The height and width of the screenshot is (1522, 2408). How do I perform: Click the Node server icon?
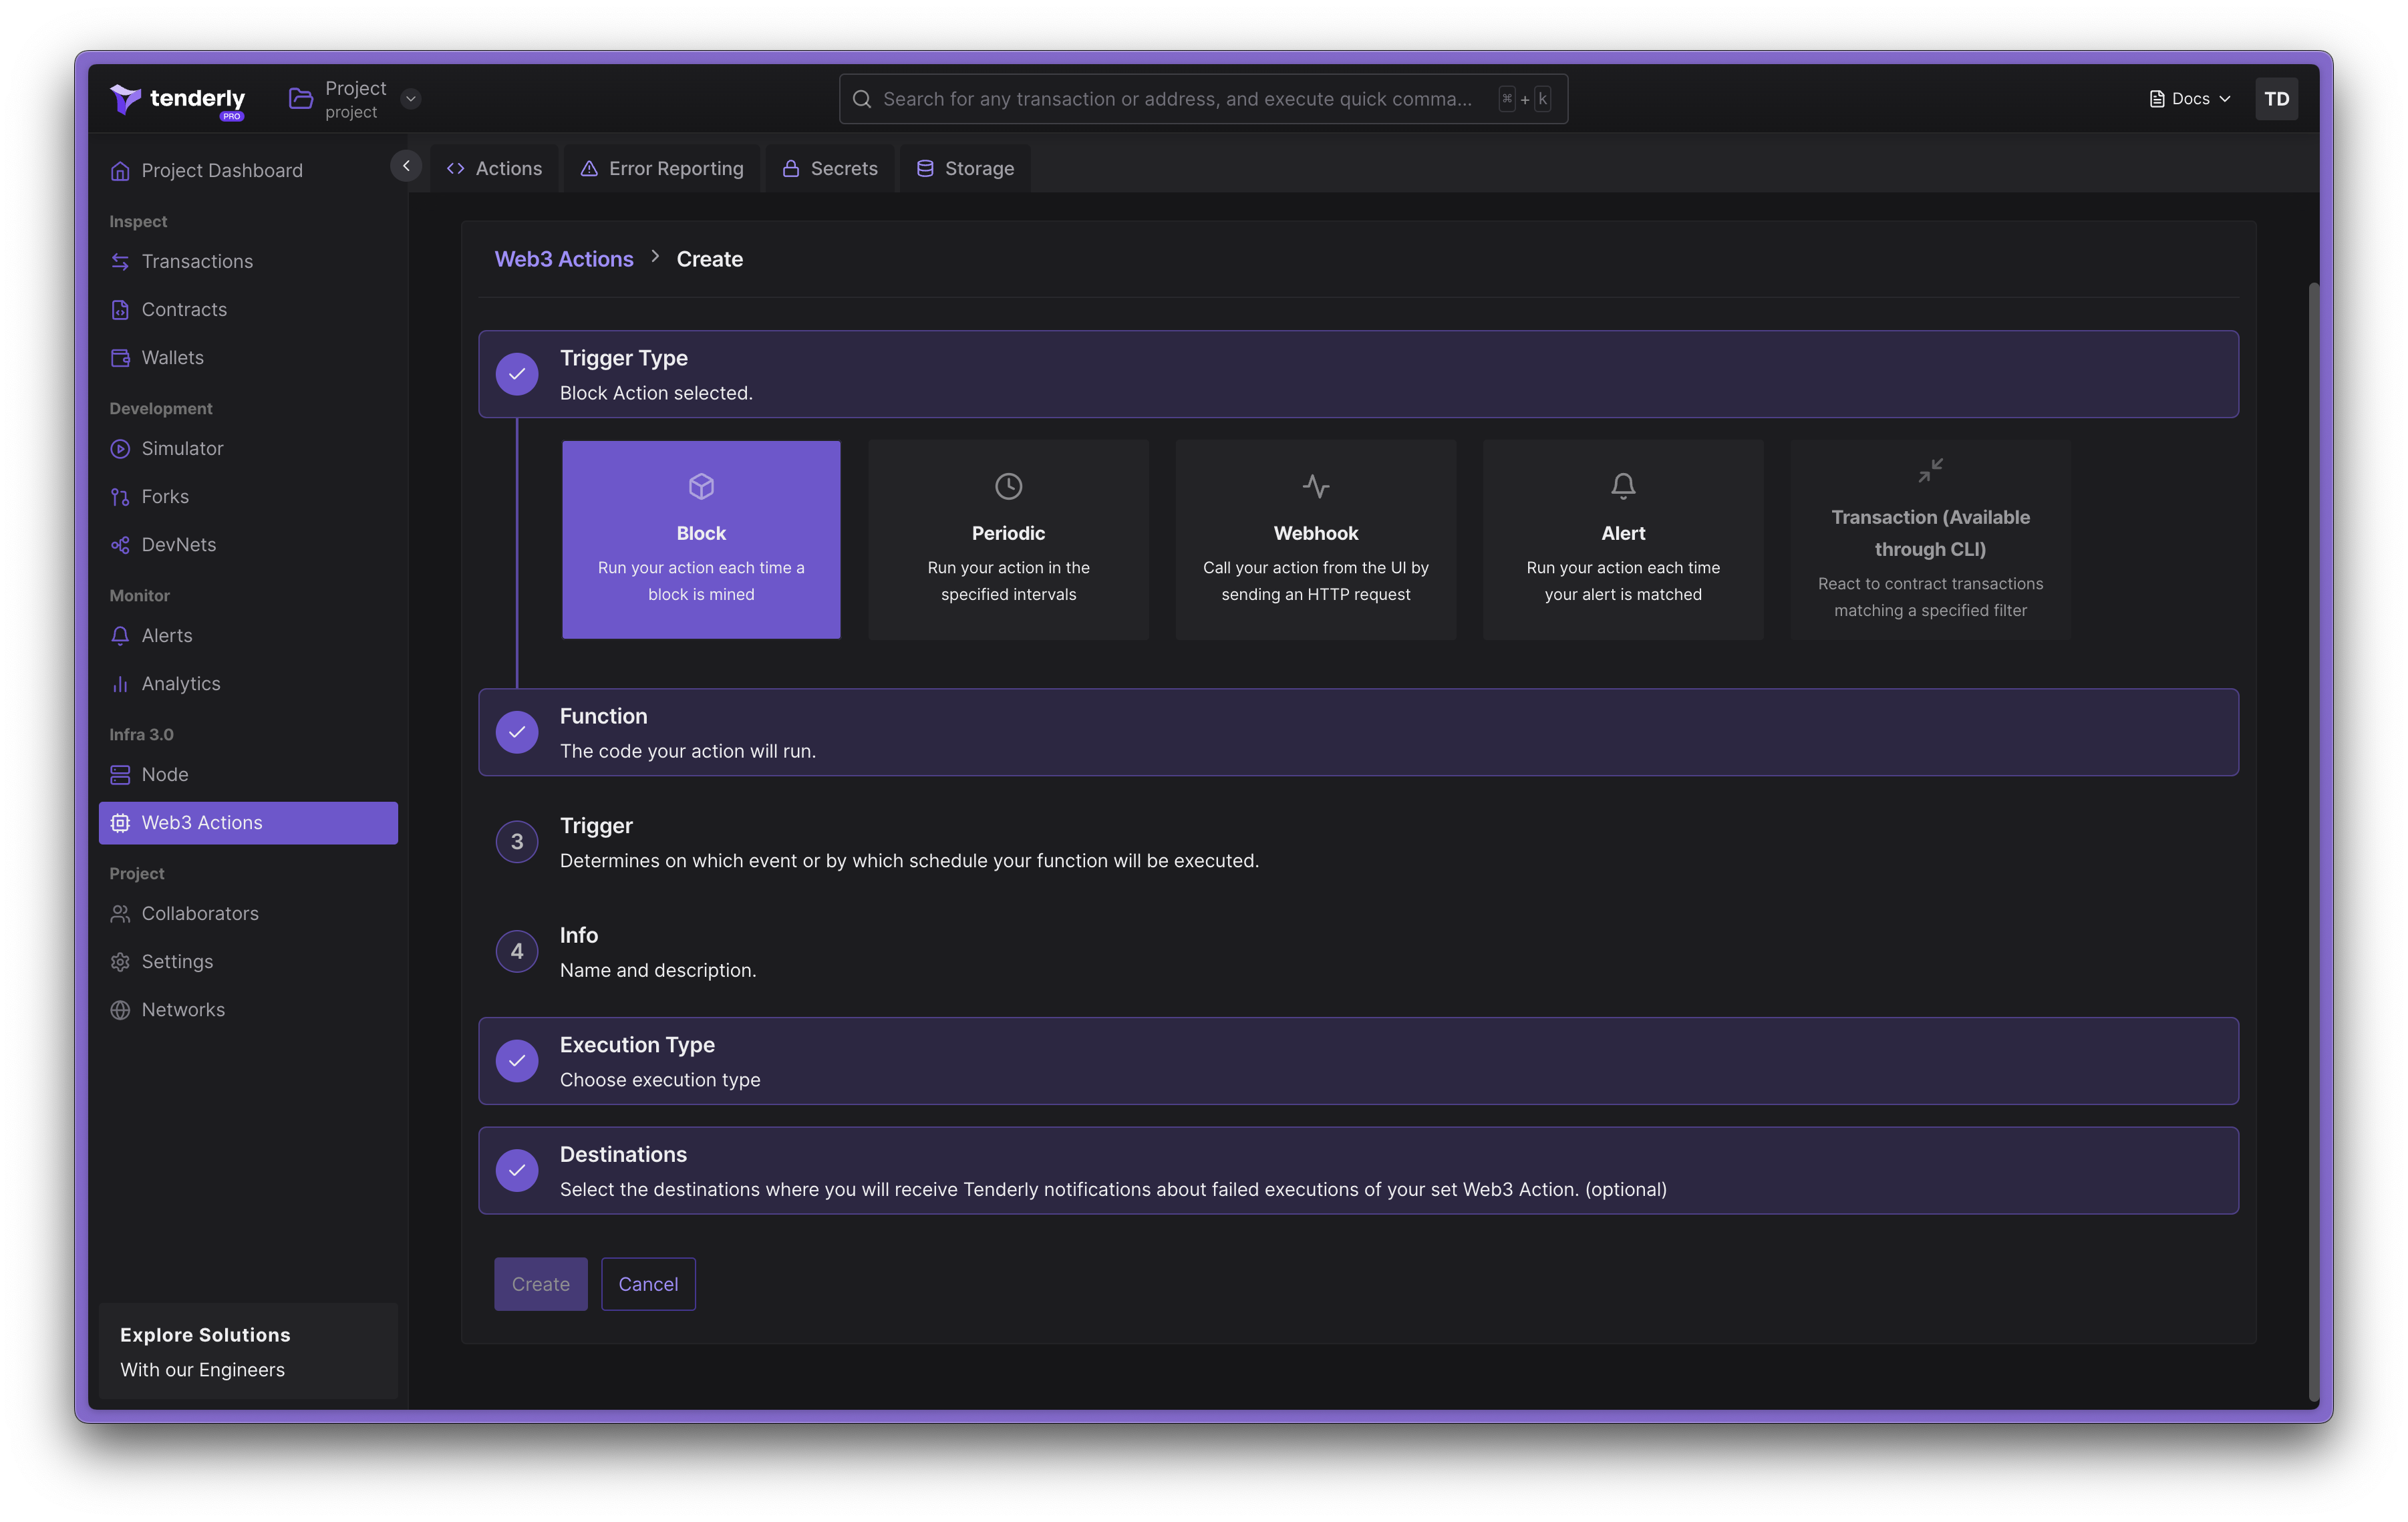tap(120, 774)
